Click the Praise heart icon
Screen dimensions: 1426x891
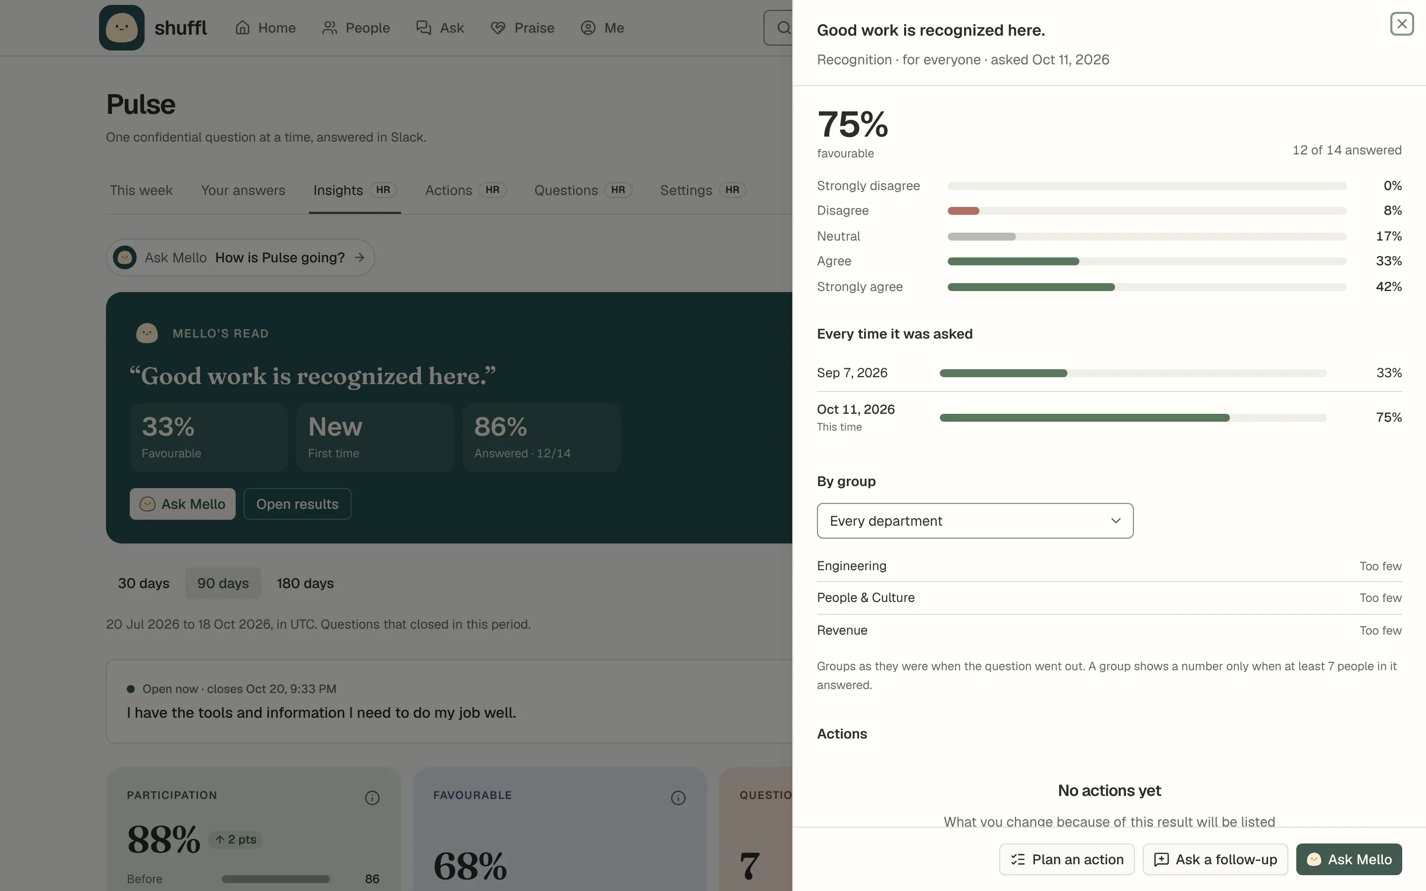(498, 28)
